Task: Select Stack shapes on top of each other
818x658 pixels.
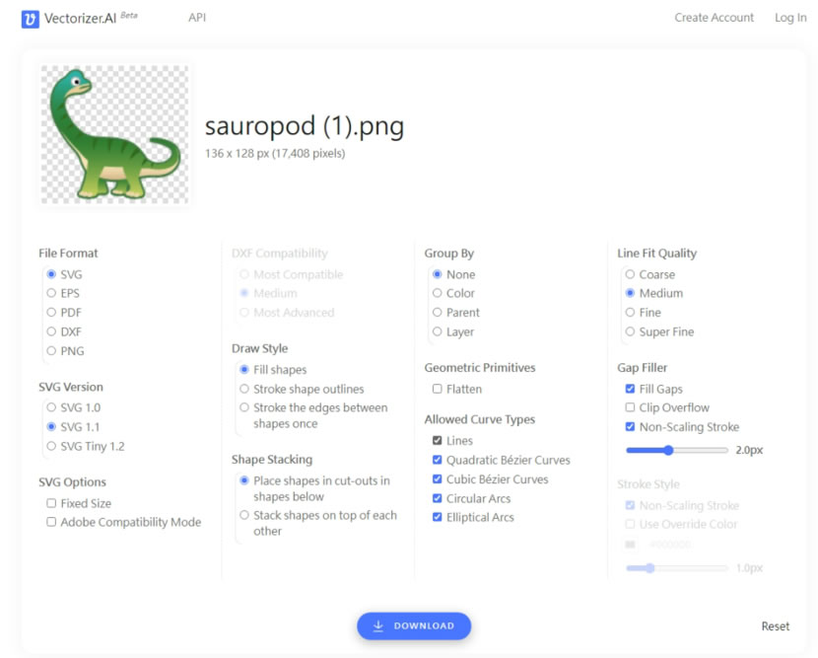Action: click(244, 515)
